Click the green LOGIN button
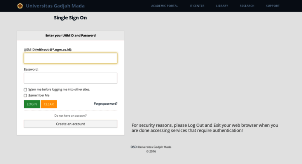Viewport: 302px width, 164px height. click(32, 104)
